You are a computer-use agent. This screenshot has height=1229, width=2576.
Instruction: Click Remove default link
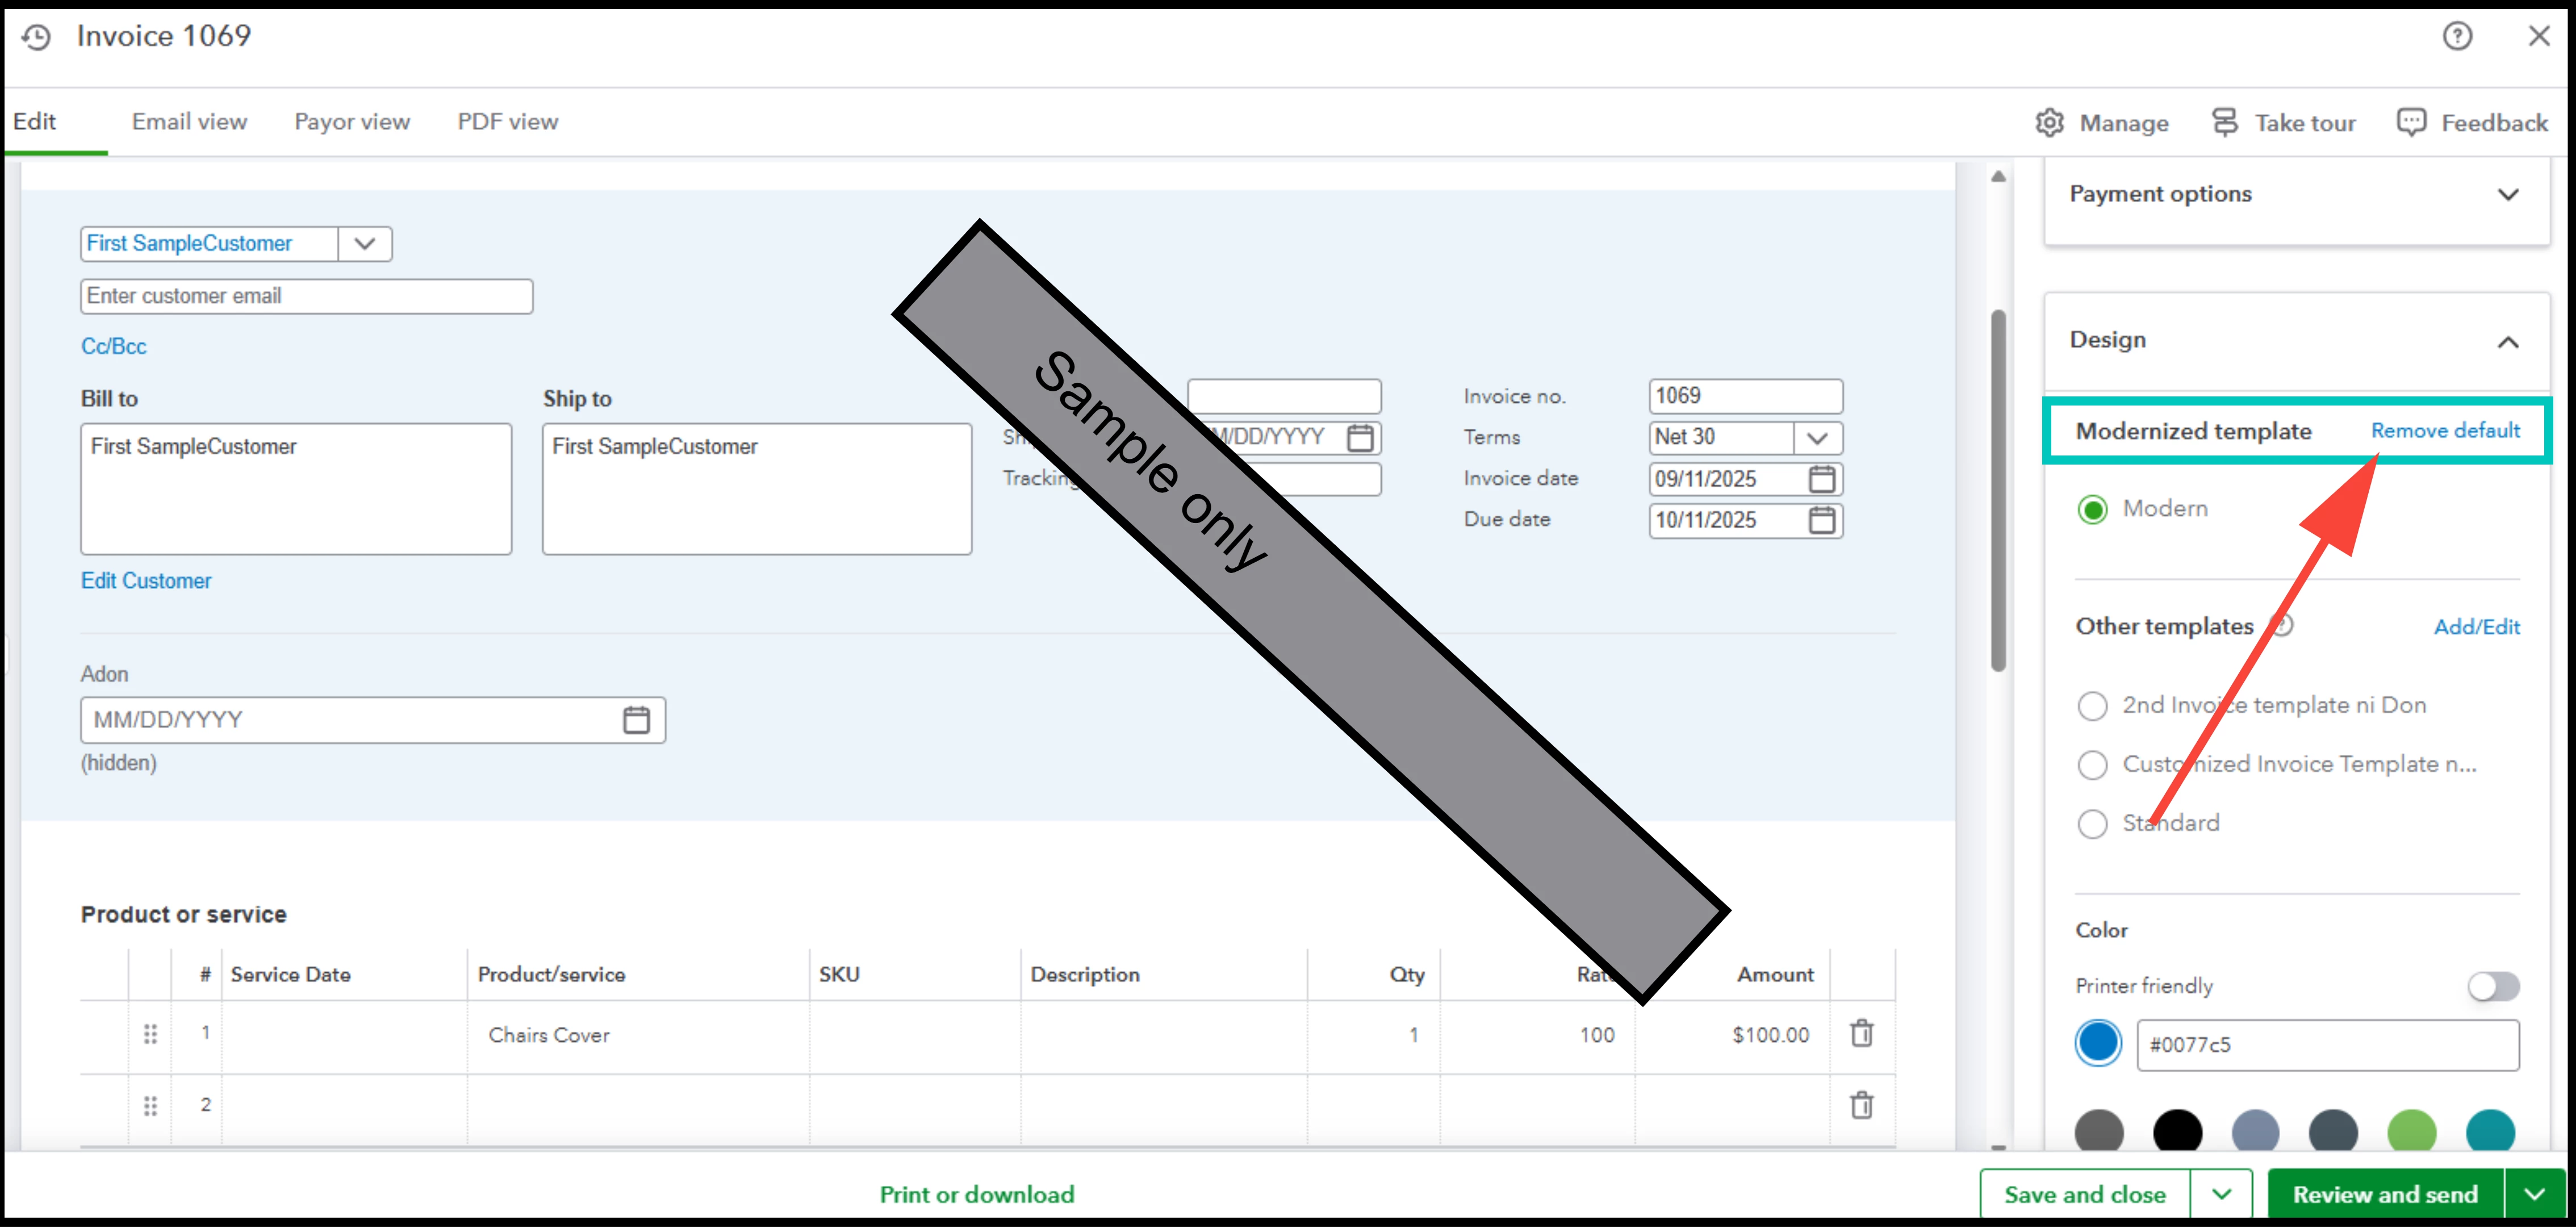(2445, 431)
